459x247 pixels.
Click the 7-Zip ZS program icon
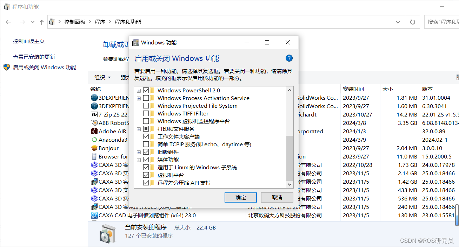(x=94, y=114)
